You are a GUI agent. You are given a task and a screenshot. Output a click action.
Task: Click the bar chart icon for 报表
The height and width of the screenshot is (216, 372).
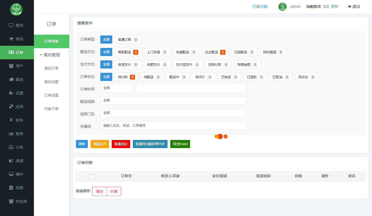tap(11, 134)
